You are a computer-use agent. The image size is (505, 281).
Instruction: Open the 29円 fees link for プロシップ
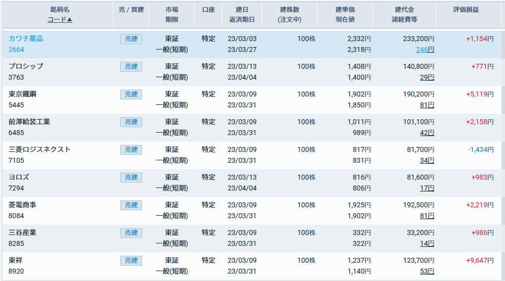point(427,77)
